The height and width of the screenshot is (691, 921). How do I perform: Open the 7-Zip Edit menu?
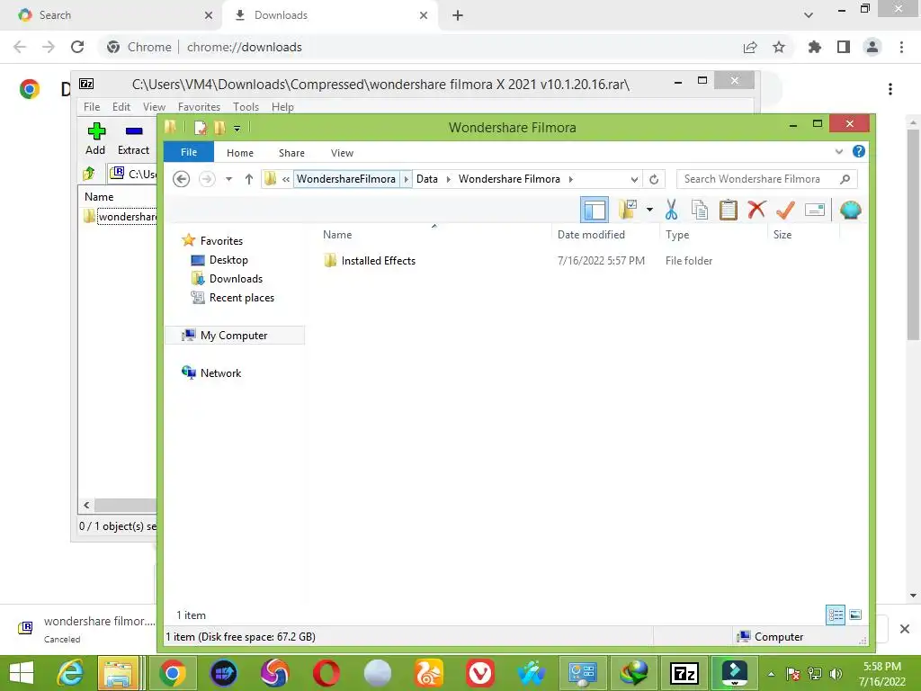point(121,106)
